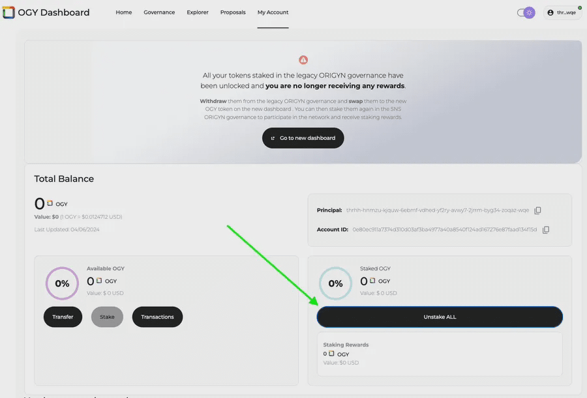
Task: Click the OGY token icon in Total Balance
Action: coord(50,203)
